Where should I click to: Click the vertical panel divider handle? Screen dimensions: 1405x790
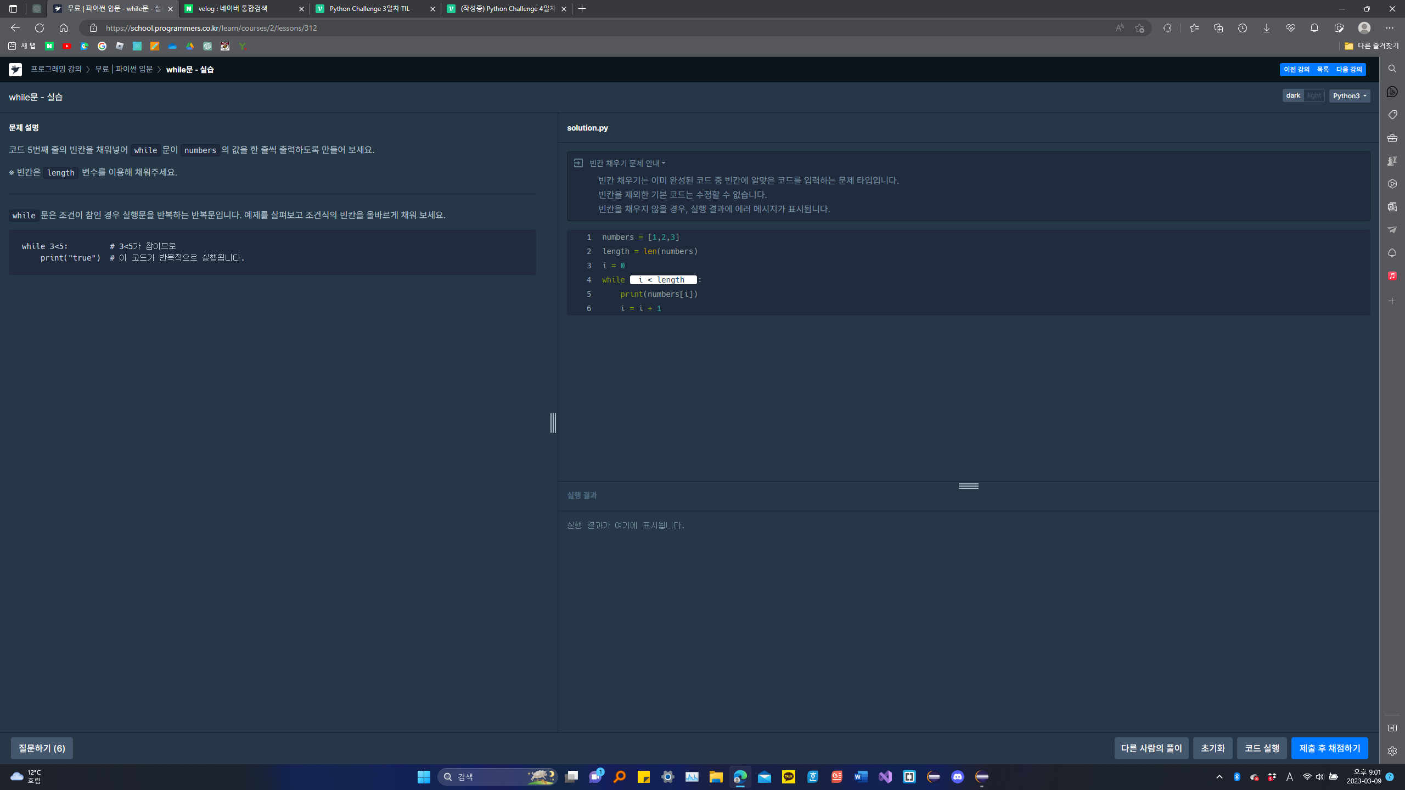[x=553, y=422]
